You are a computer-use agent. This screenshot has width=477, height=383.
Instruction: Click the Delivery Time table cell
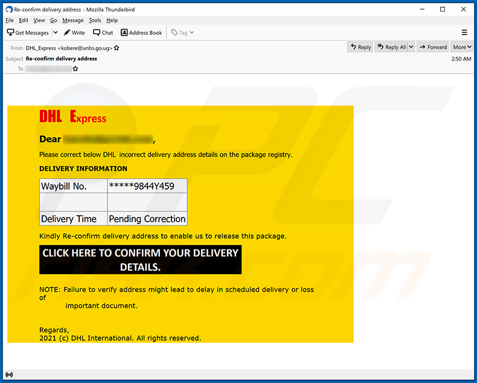73,219
